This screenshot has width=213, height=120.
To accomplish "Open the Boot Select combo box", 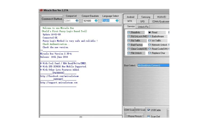I will pyautogui.click(x=153, y=65).
